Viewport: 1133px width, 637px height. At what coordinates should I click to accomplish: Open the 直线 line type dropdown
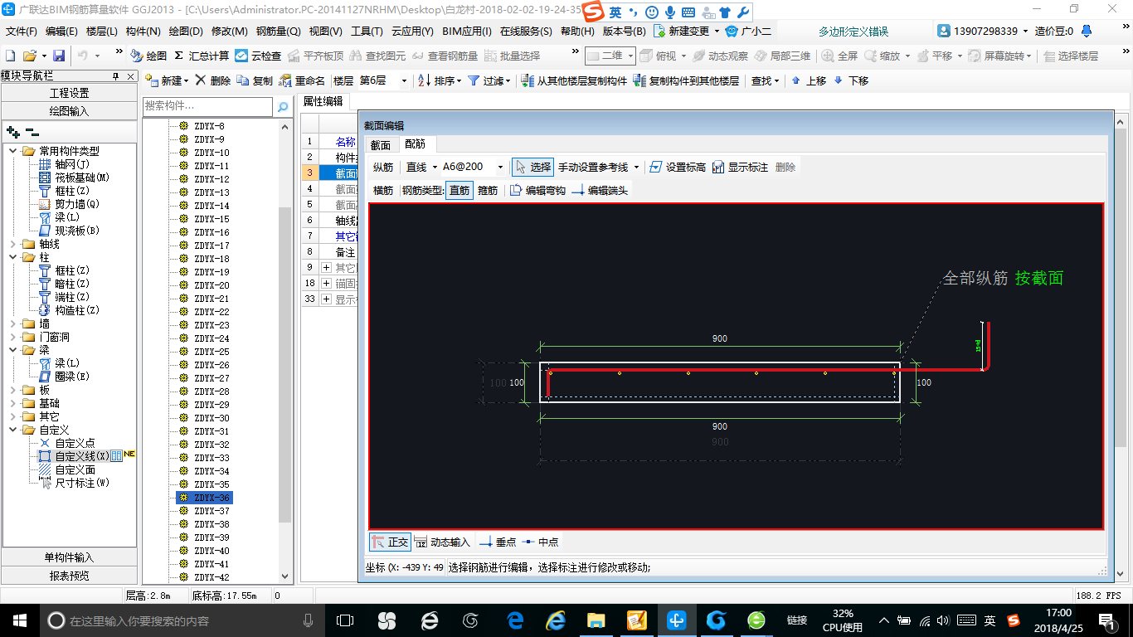(435, 167)
